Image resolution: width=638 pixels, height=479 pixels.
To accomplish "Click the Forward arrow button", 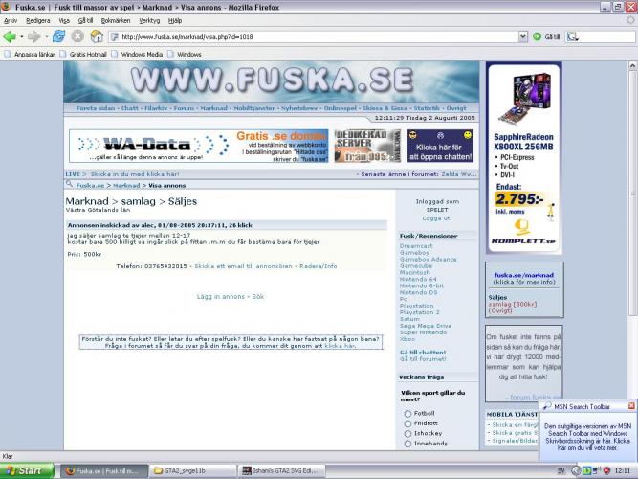I will click(34, 36).
